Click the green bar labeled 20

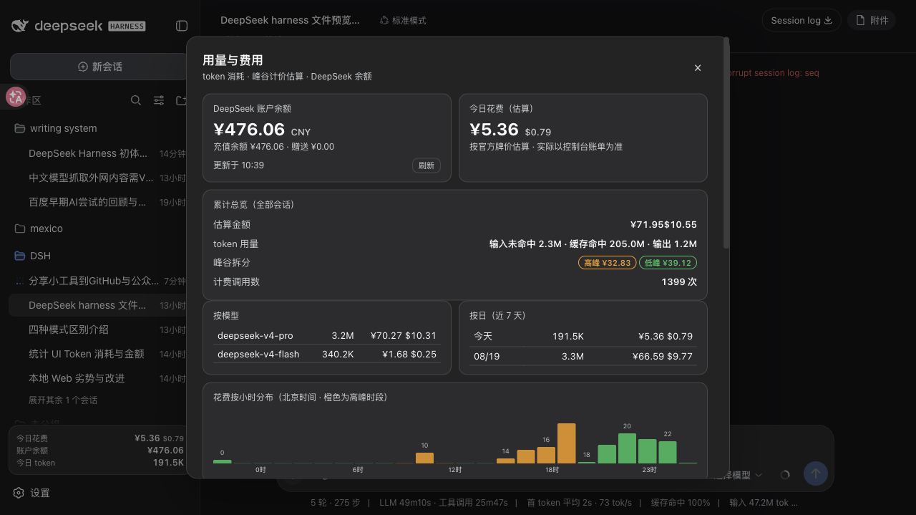click(627, 448)
